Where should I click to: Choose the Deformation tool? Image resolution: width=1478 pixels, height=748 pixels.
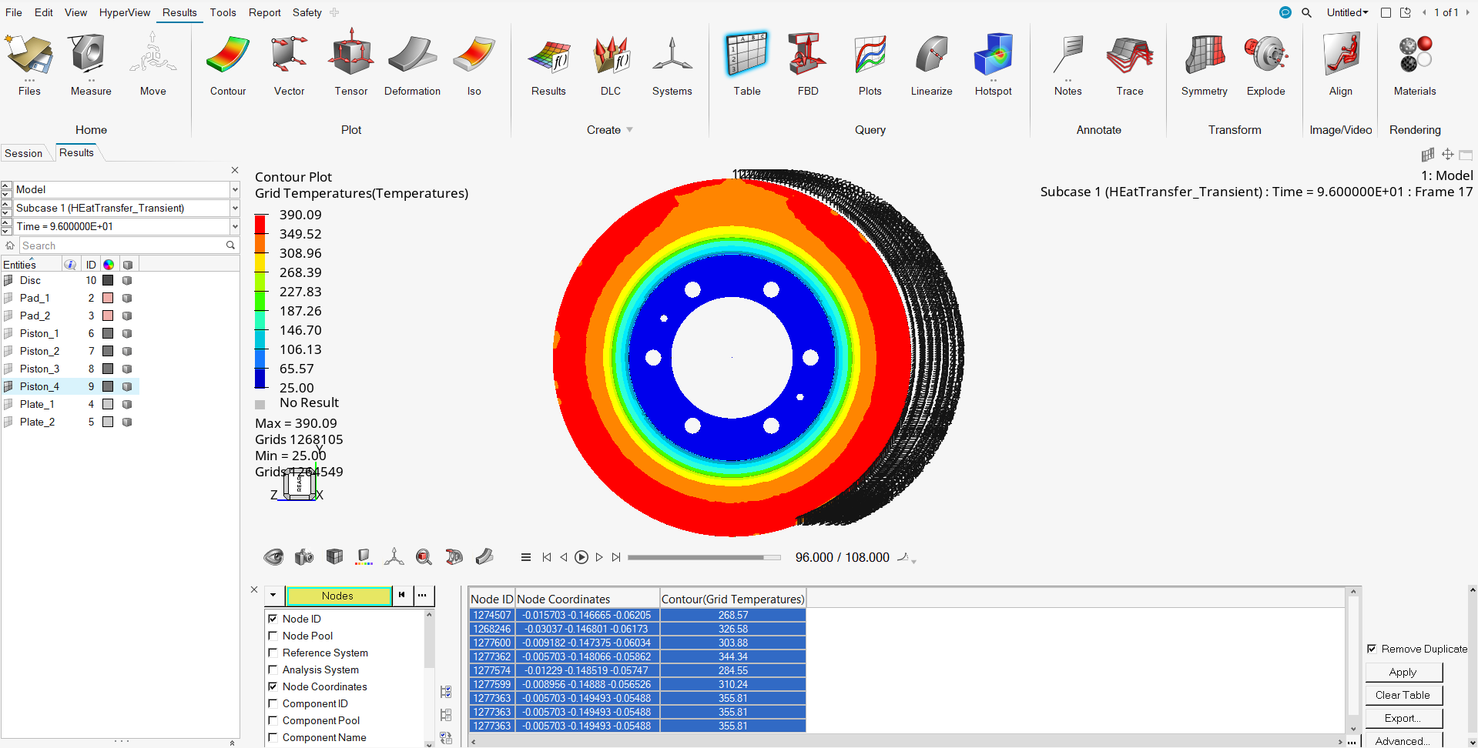(413, 65)
